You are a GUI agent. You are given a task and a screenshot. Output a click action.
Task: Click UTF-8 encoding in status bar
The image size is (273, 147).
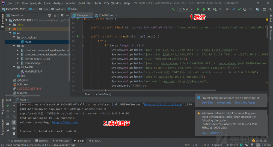(x=205, y=145)
